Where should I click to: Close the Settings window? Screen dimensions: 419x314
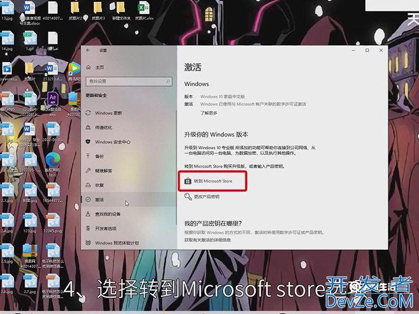[381, 50]
